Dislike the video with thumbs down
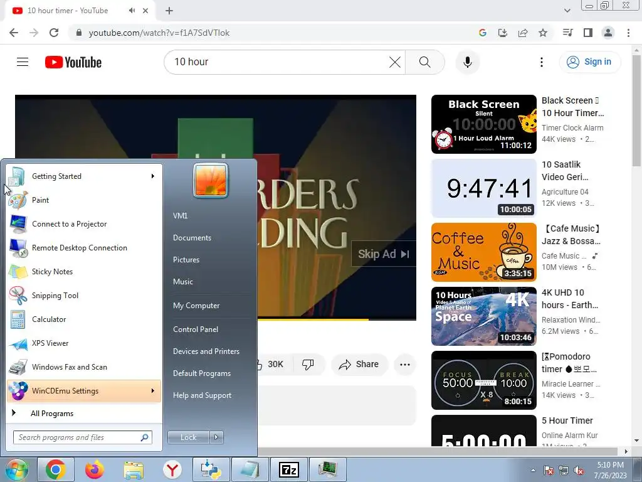Viewport: 642px width, 482px height. pos(308,365)
